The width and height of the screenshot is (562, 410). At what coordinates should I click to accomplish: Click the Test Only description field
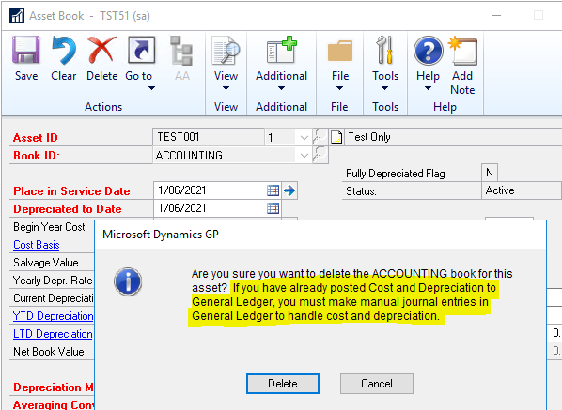click(453, 137)
